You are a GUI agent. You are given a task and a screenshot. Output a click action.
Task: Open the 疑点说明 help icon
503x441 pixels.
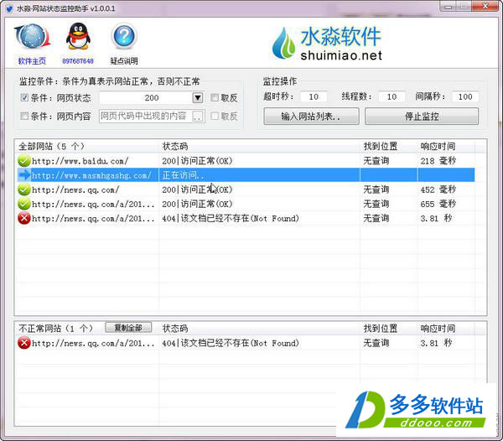123,39
